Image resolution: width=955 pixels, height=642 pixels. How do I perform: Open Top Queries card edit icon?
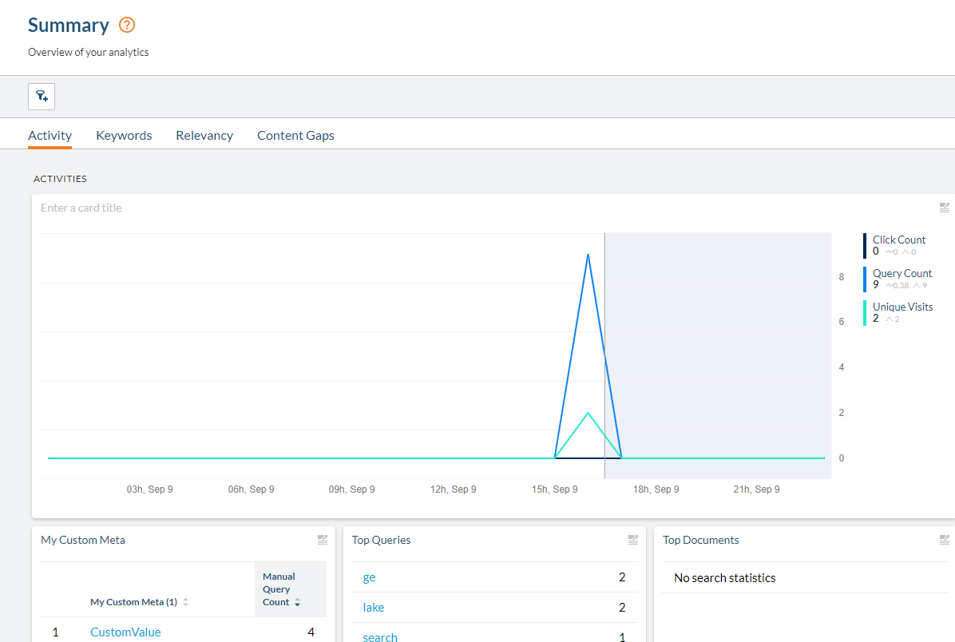point(633,540)
